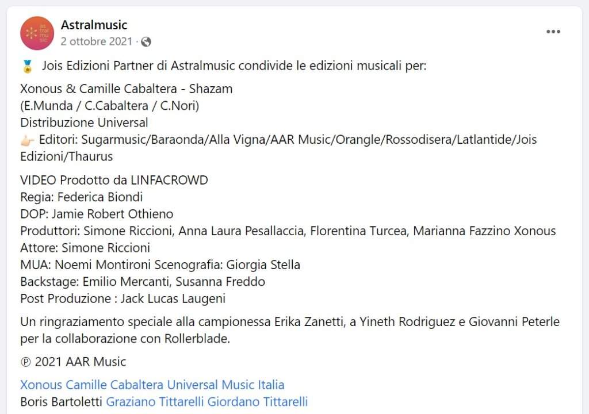Image resolution: width=589 pixels, height=414 pixels.
Task: Open Graziano Tittarelli's tagged profile
Action: coord(155,401)
